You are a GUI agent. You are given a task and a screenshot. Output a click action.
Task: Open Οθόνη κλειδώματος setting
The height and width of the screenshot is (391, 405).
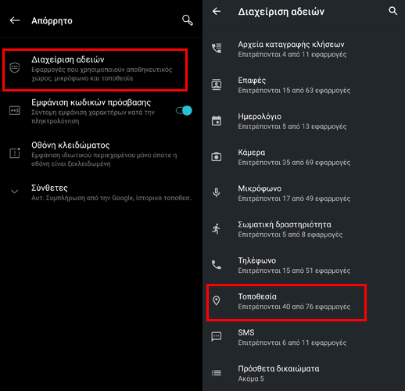[x=101, y=154]
